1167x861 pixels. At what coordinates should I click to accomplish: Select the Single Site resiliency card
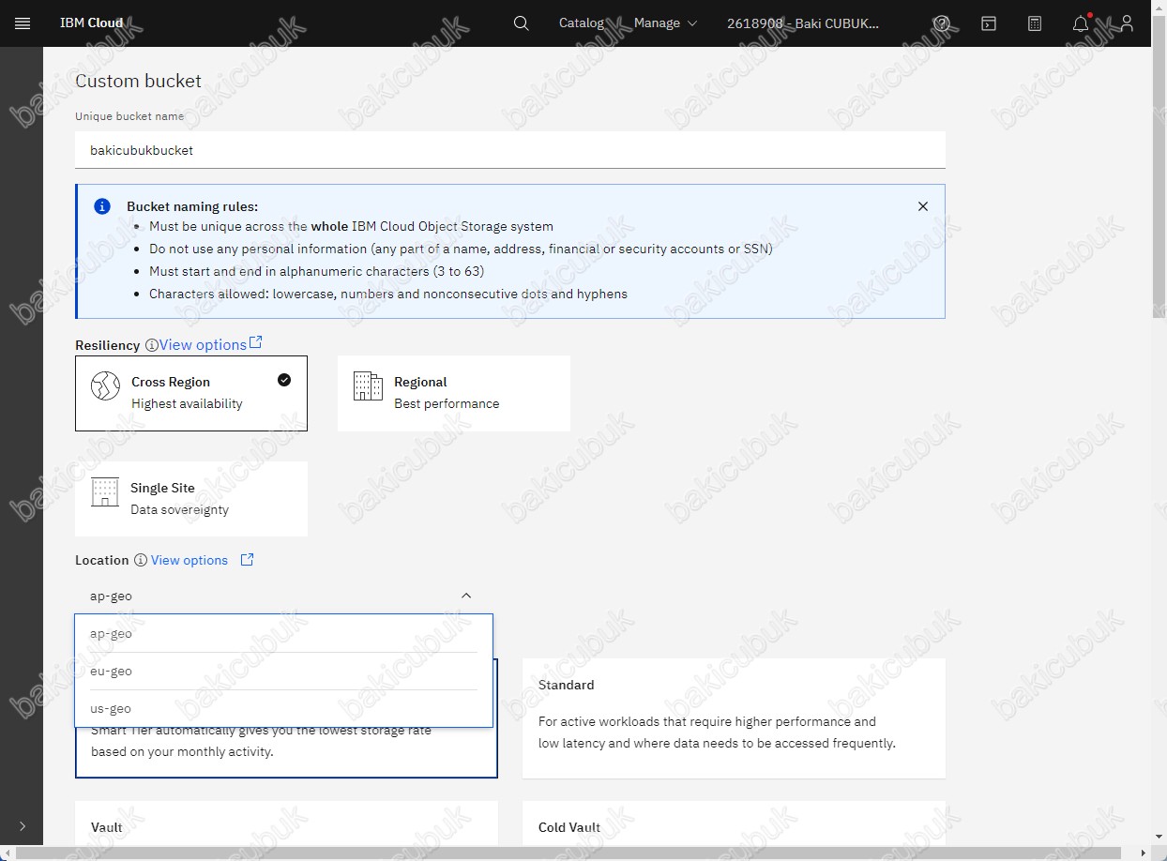pos(191,499)
